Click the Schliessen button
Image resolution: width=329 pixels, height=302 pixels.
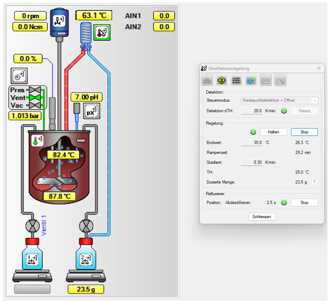pyautogui.click(x=262, y=217)
